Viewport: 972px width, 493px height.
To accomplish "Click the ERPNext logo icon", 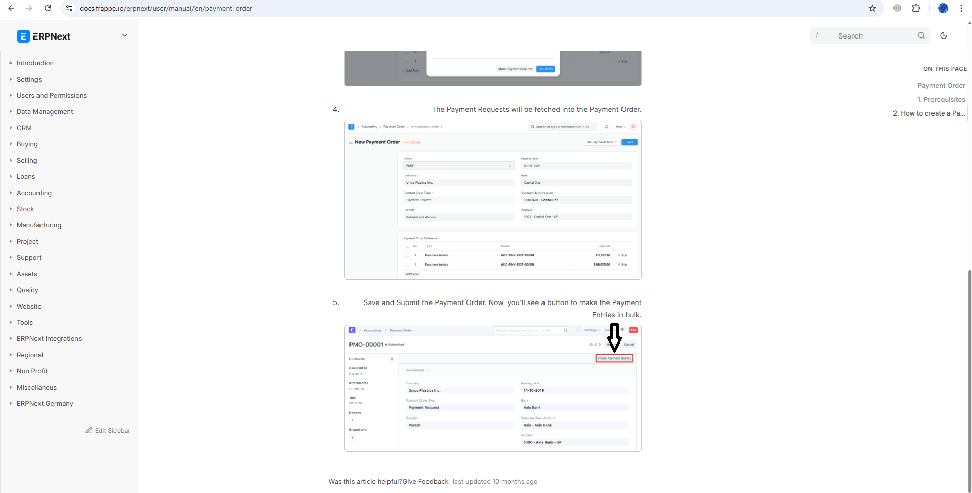I will 23,36.
